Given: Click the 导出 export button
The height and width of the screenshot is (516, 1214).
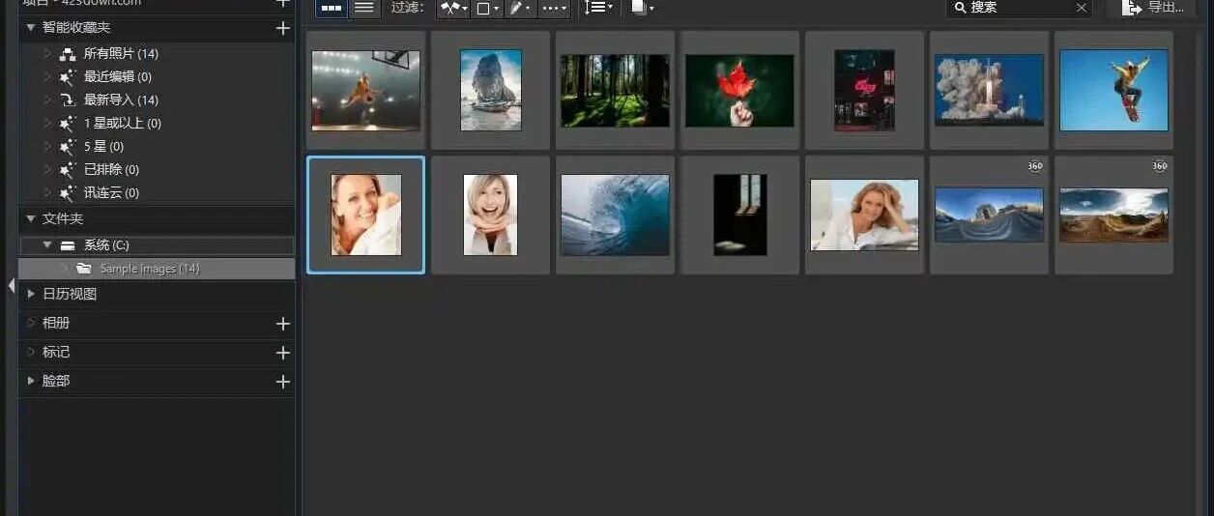Looking at the screenshot, I should [1154, 8].
